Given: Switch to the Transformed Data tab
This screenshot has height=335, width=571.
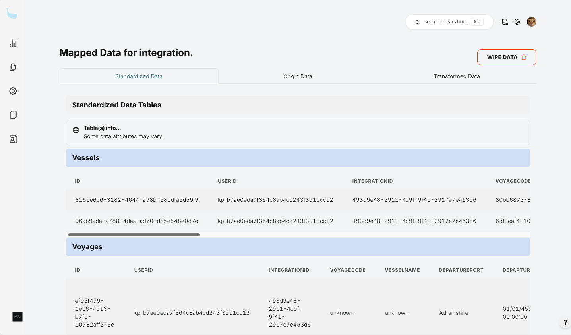Looking at the screenshot, I should coord(457,76).
